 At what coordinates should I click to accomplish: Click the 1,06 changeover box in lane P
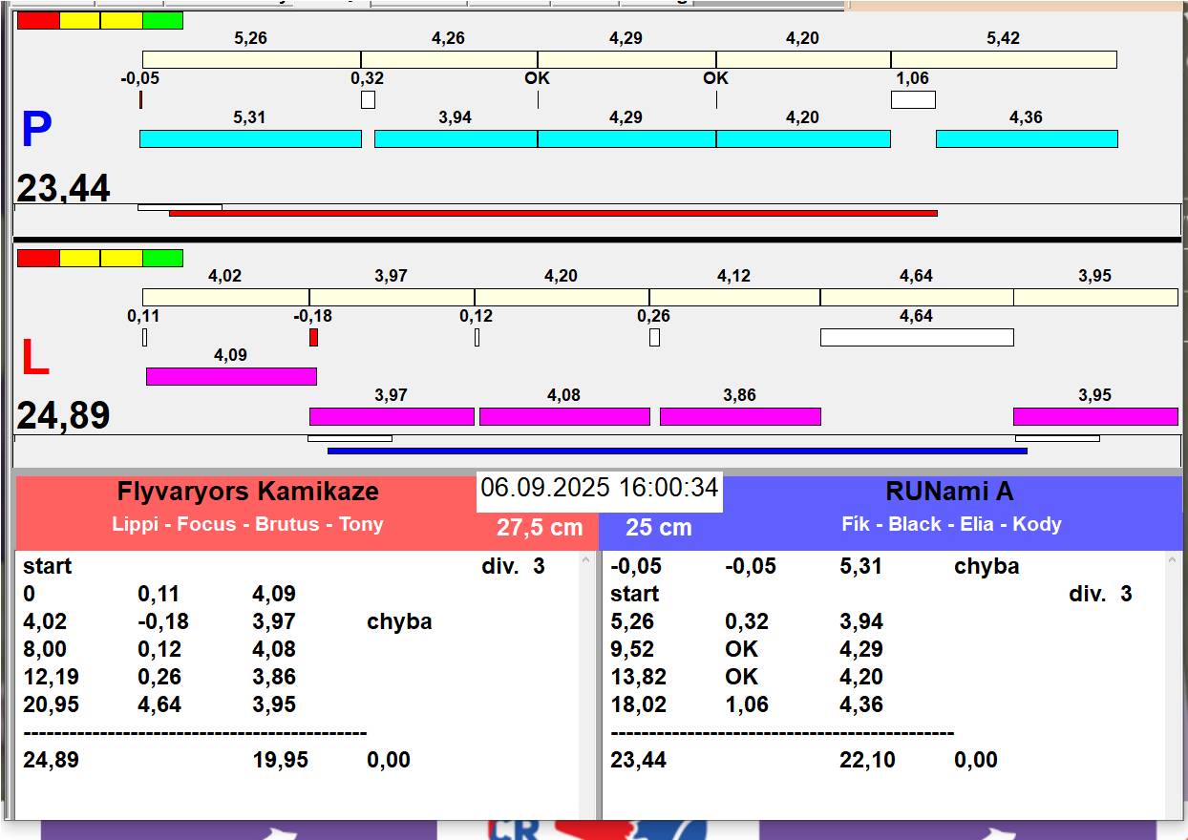click(913, 99)
